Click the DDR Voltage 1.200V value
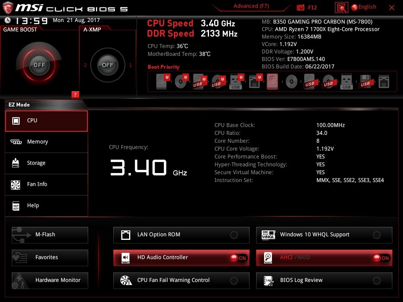Viewport: 403px width, 302px height. click(x=305, y=52)
